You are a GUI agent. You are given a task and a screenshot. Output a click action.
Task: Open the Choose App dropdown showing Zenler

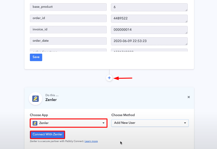pyautogui.click(x=68, y=123)
